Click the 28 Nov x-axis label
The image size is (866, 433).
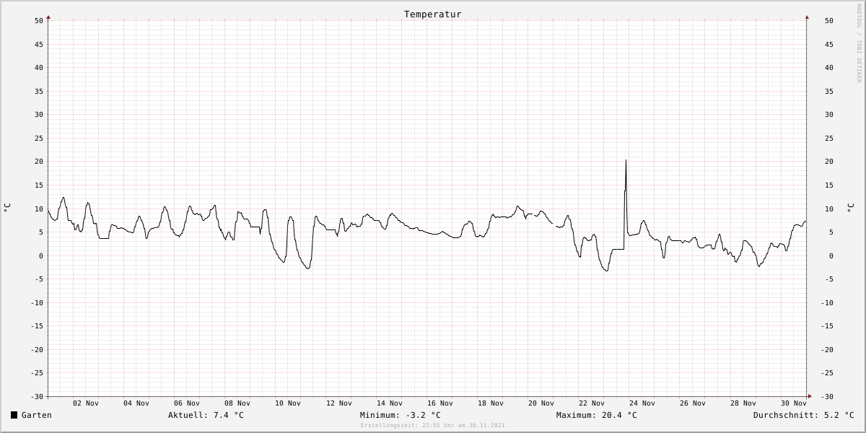743,403
